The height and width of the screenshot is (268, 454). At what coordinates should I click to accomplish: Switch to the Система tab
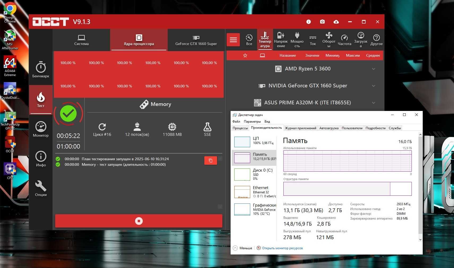(81, 40)
